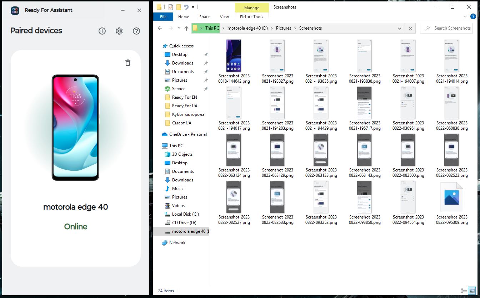Select Network in navigation pane

(174, 243)
